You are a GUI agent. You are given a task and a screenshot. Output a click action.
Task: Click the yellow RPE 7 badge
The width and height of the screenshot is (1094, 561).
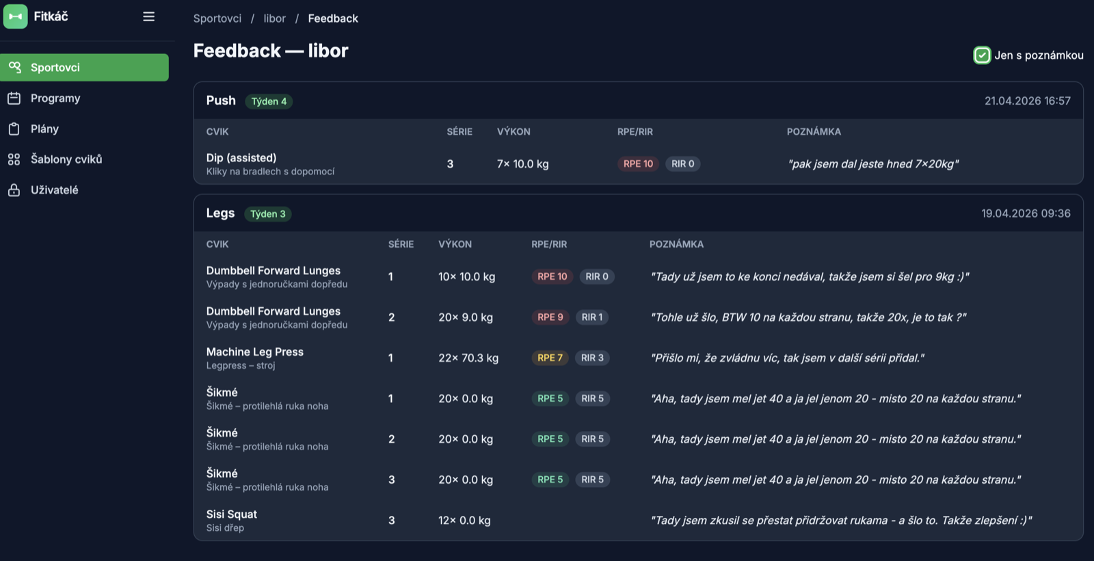(550, 358)
